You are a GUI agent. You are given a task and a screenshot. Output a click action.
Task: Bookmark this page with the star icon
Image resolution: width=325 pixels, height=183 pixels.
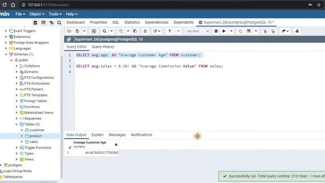[x=319, y=5]
